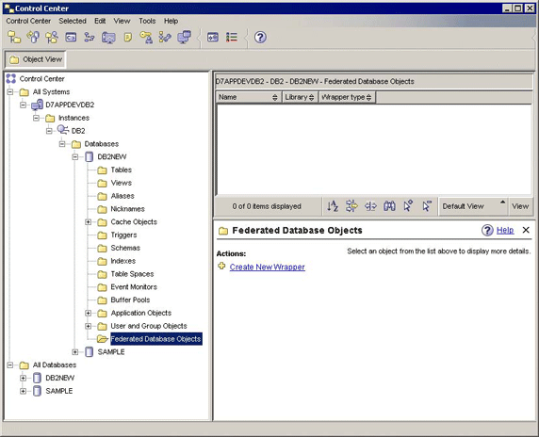Select the Indexes folder
The height and width of the screenshot is (437, 539).
pyautogui.click(x=123, y=261)
